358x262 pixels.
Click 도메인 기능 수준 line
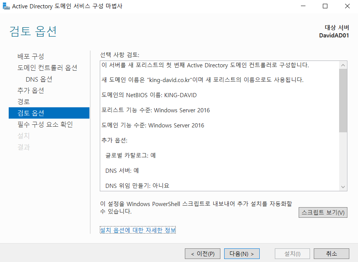pyautogui.click(x=153, y=125)
